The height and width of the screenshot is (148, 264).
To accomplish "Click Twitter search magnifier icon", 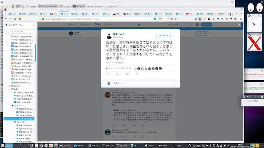I will (191, 25).
